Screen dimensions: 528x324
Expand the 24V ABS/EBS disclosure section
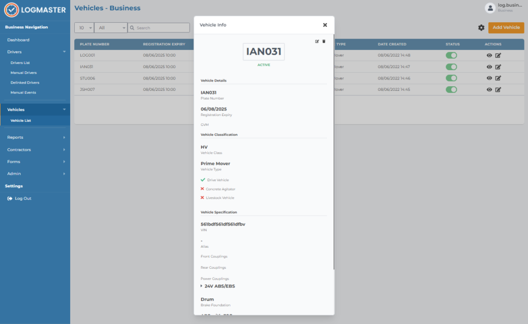click(x=217, y=285)
